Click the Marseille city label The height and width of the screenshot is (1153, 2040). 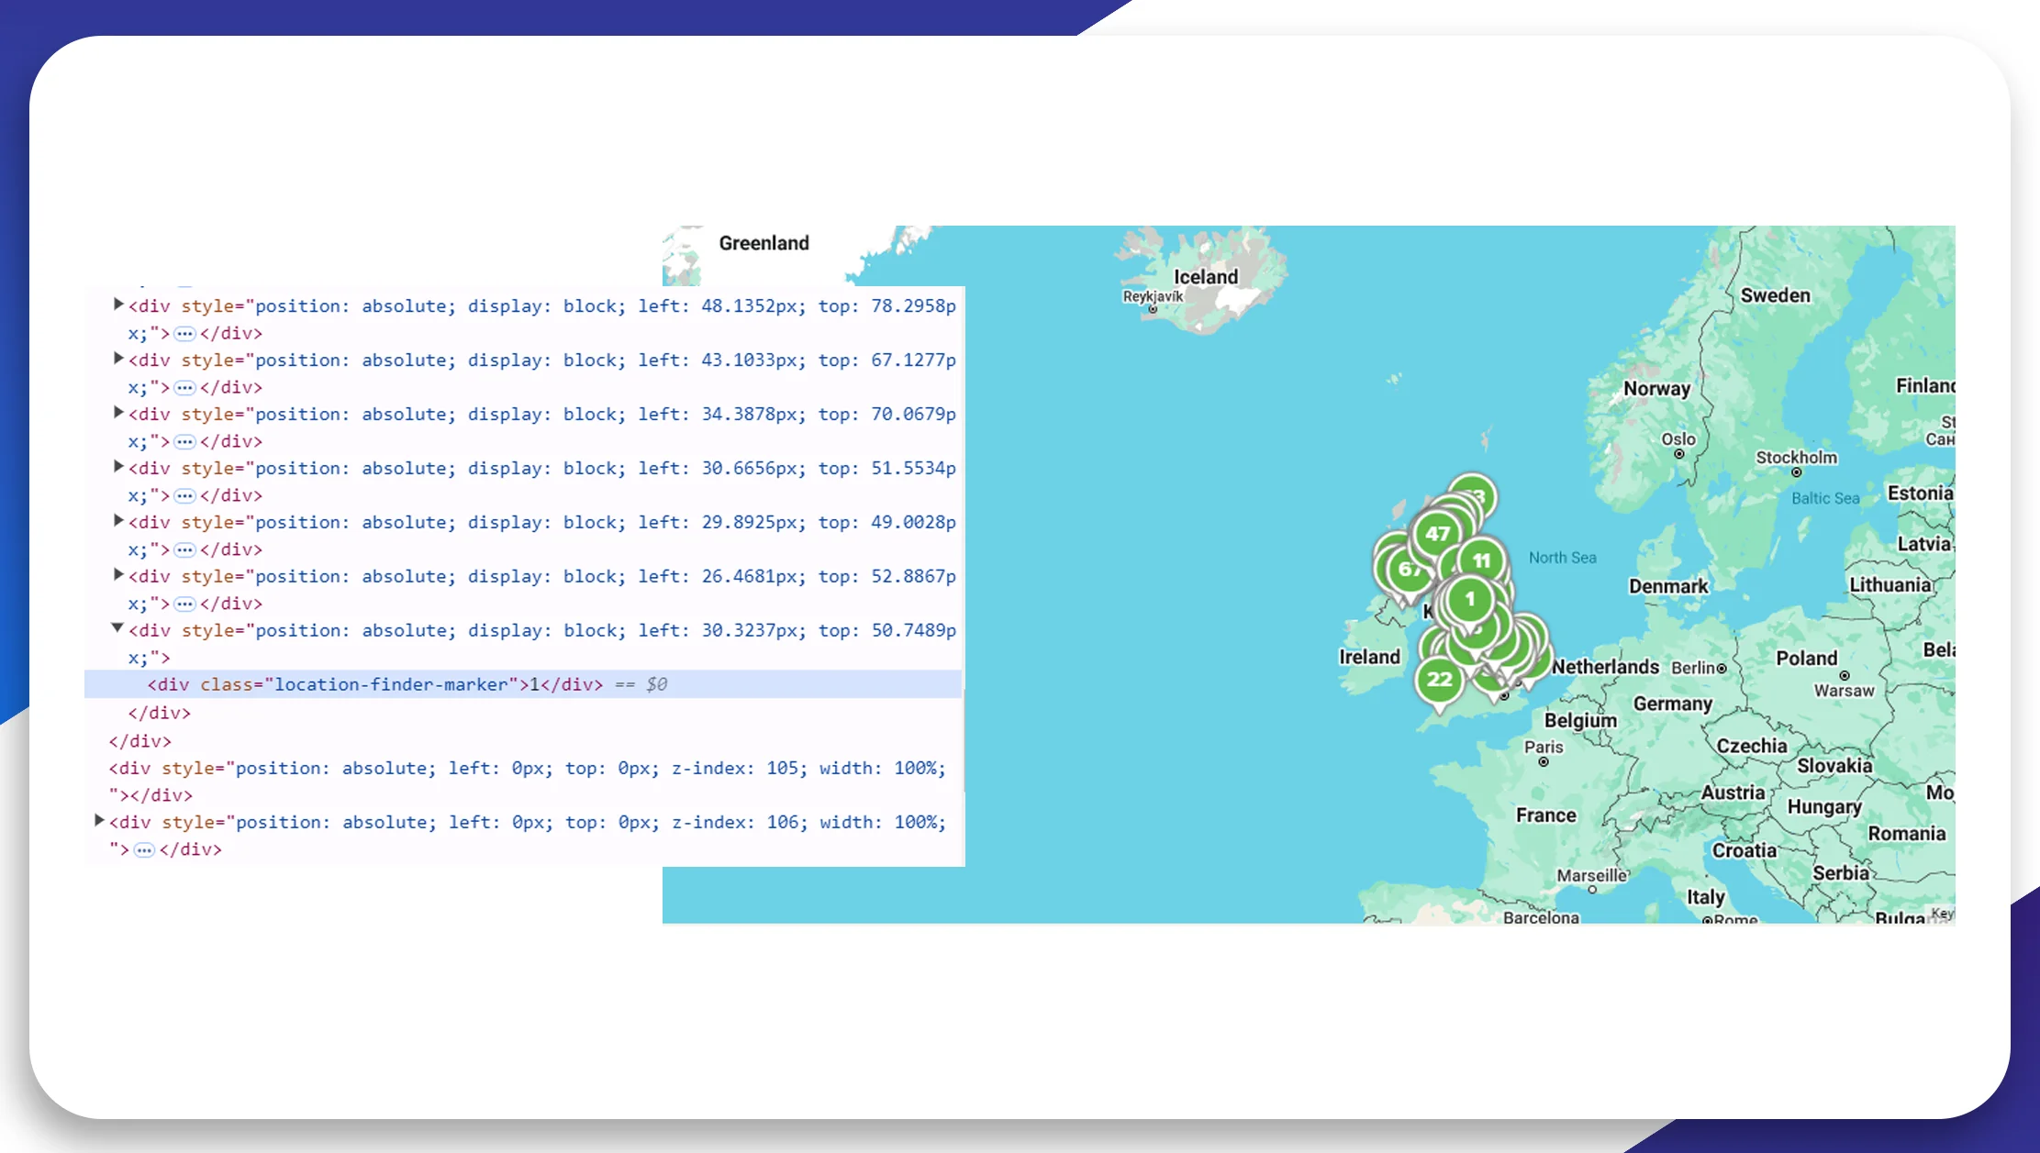tap(1591, 876)
